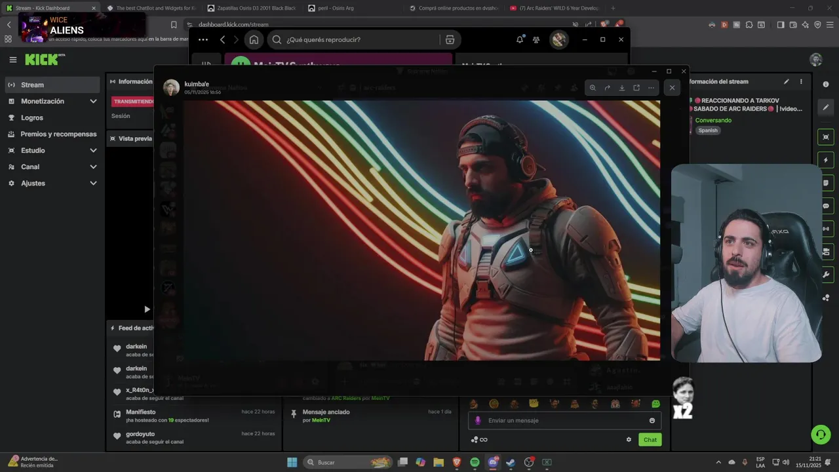Click the Chat send button
839x472 pixels.
click(x=650, y=440)
